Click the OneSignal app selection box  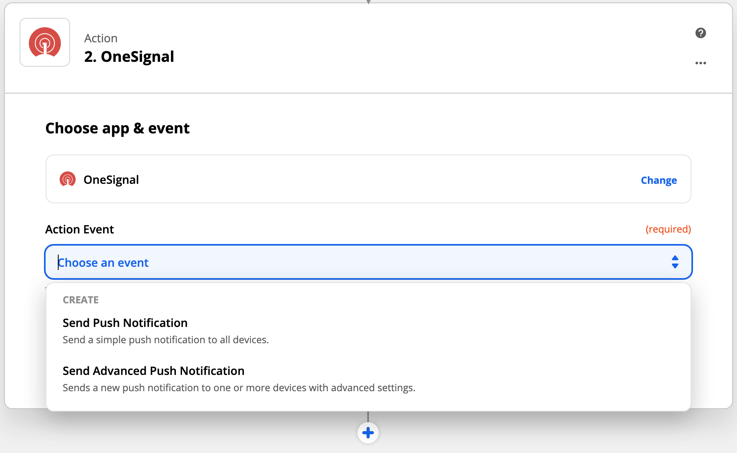click(368, 179)
